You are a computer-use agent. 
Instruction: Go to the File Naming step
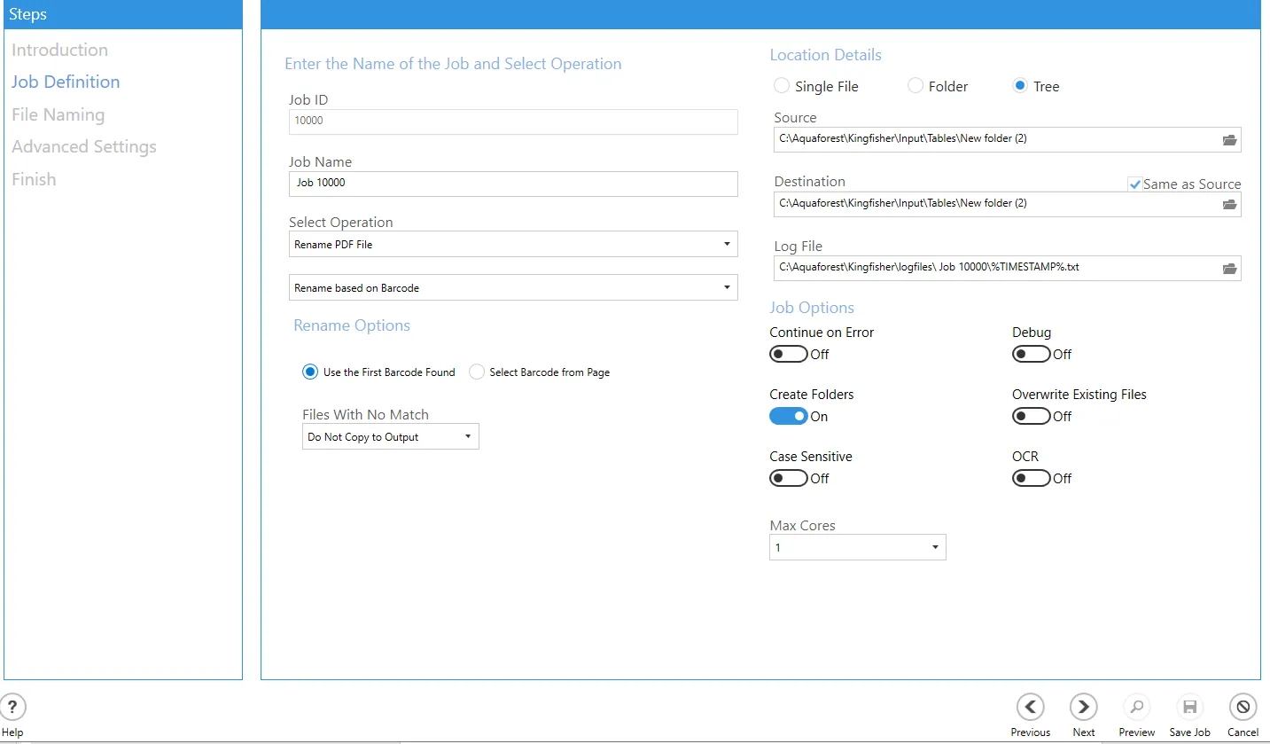pyautogui.click(x=58, y=114)
